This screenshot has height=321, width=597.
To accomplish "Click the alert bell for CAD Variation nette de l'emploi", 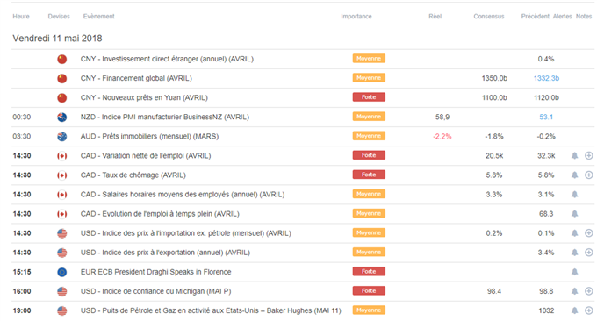I will [x=574, y=155].
